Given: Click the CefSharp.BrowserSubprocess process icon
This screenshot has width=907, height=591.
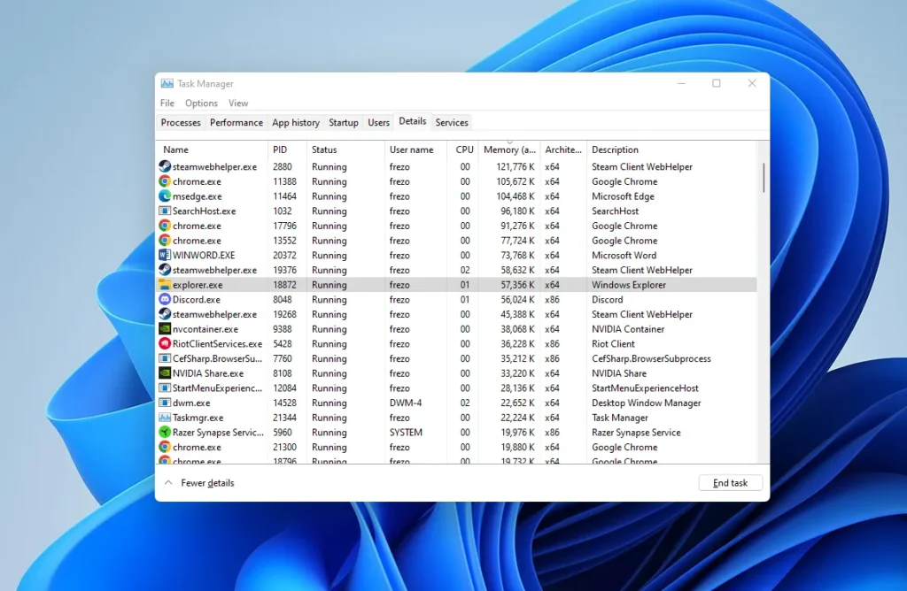Looking at the screenshot, I should coord(165,358).
